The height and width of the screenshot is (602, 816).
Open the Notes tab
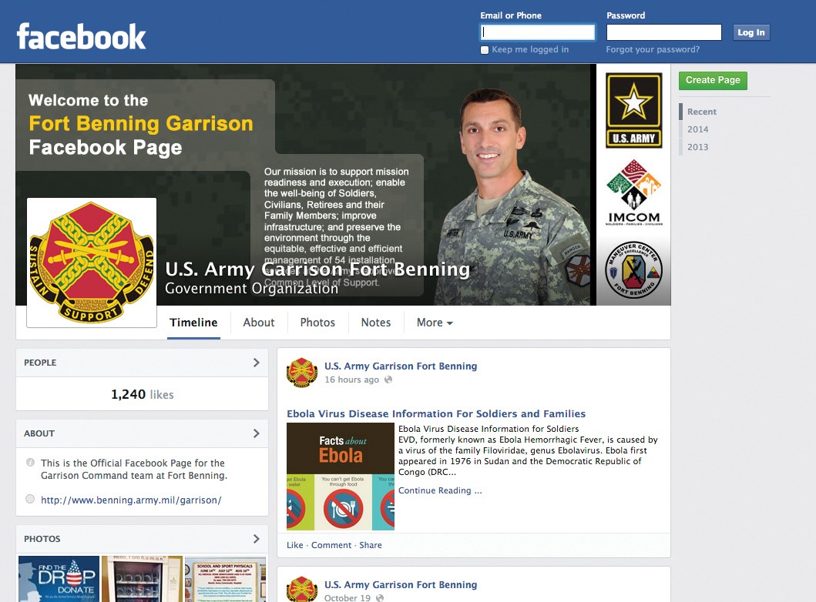pos(376,323)
